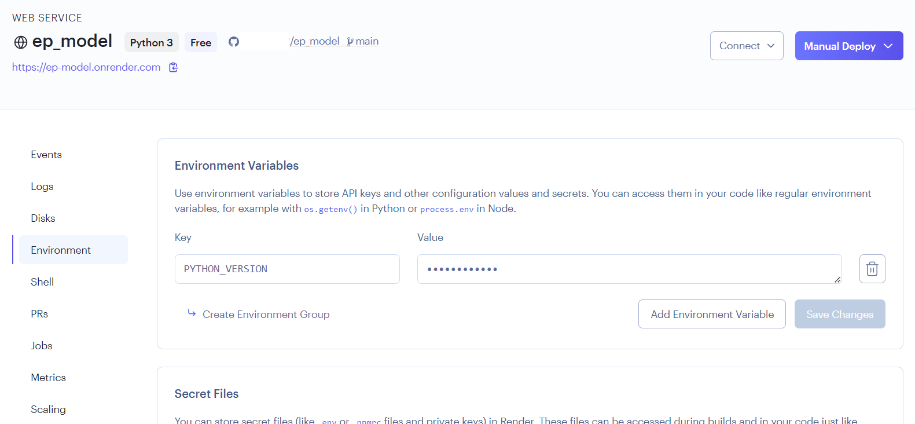
Task: Click the Key column label
Action: point(183,237)
